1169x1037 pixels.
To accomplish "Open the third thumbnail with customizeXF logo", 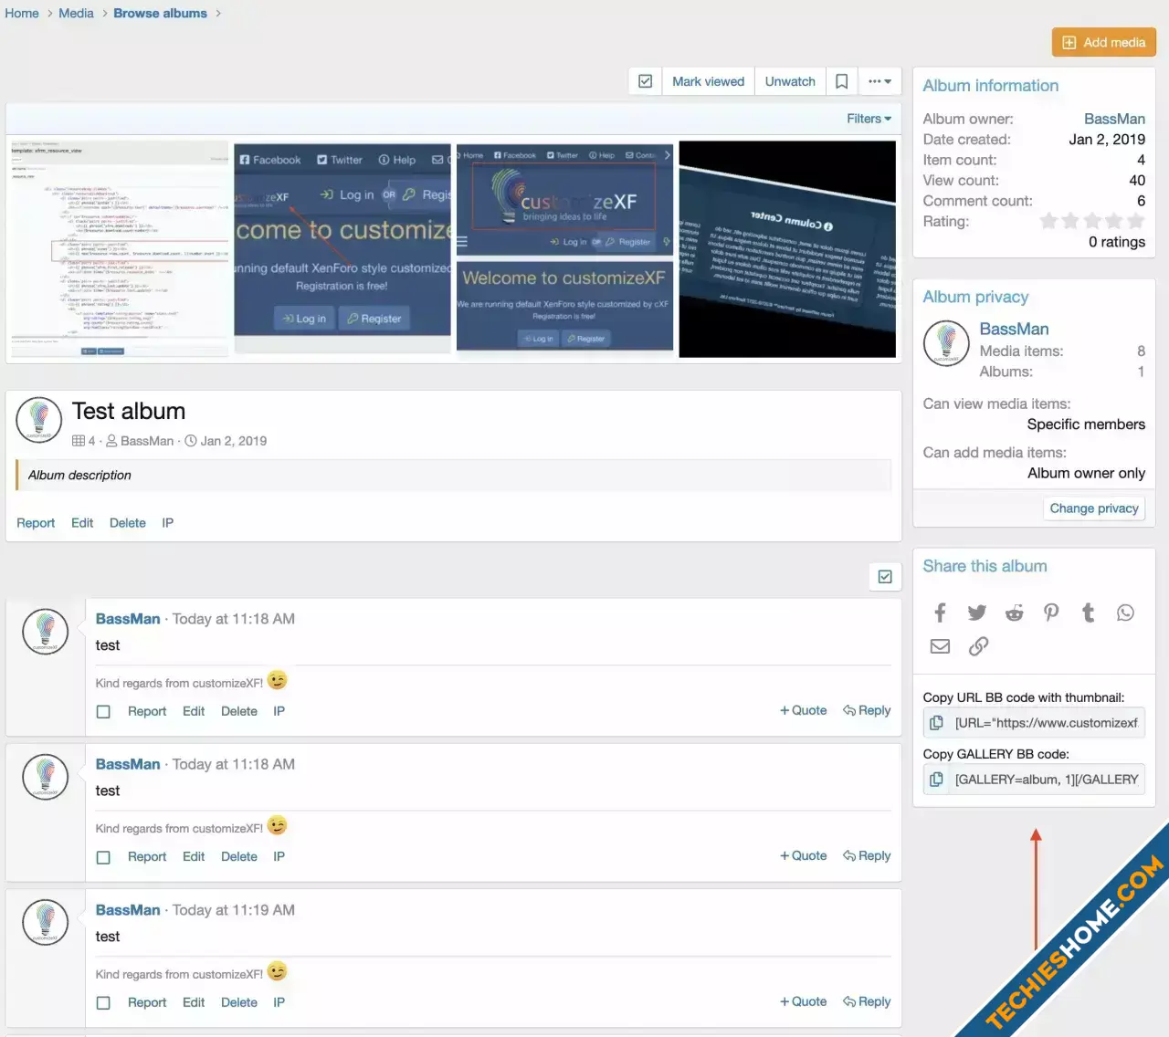I will coord(564,249).
